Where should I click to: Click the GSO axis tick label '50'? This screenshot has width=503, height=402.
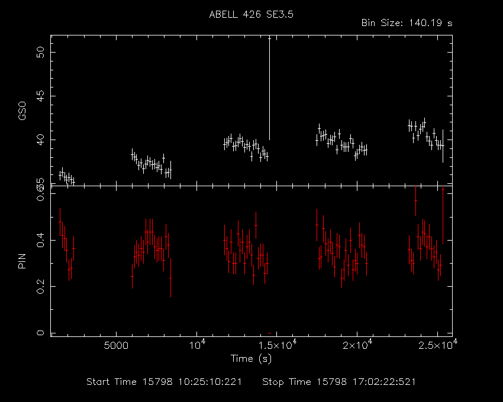click(x=40, y=52)
